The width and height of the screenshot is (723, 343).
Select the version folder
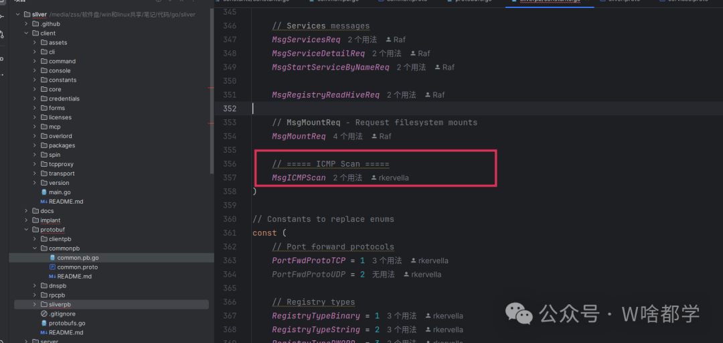59,183
